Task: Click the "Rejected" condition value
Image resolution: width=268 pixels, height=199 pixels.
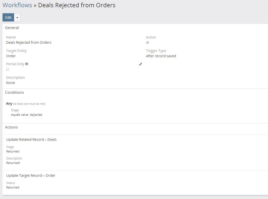Action: pyautogui.click(x=36, y=115)
